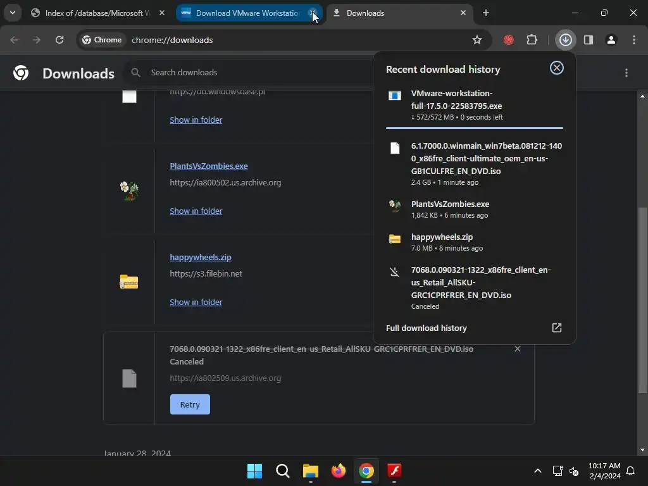
Task: Click the happywheels zip thumbnail on page
Action: 129,282
